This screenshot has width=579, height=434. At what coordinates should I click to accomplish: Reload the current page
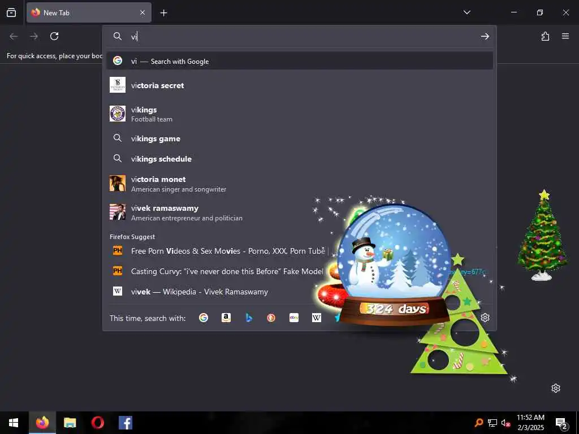click(54, 36)
